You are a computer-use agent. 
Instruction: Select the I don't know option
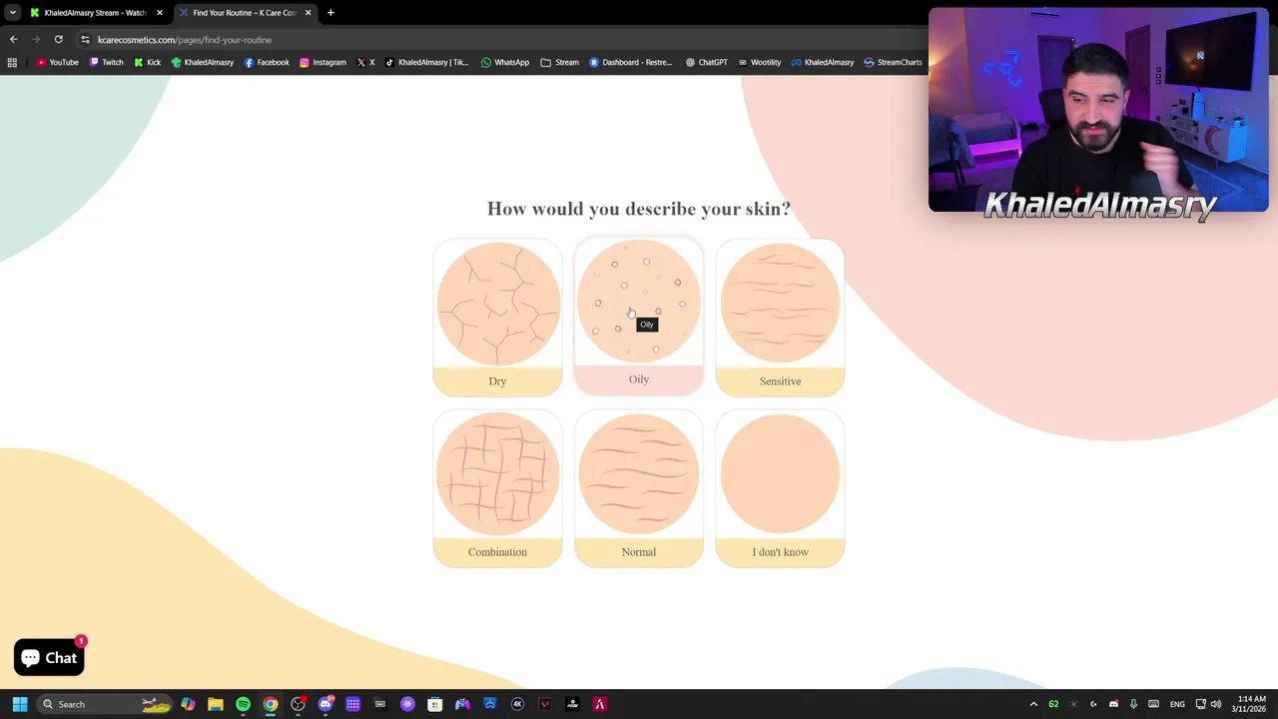tap(780, 488)
